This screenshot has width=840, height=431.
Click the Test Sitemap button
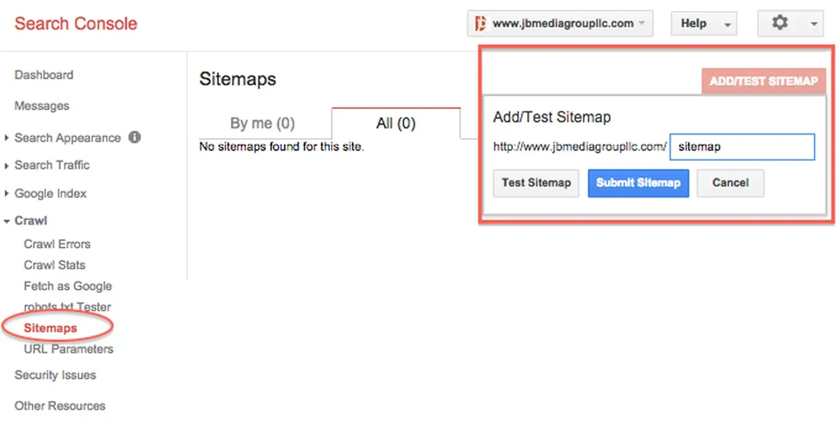click(535, 182)
